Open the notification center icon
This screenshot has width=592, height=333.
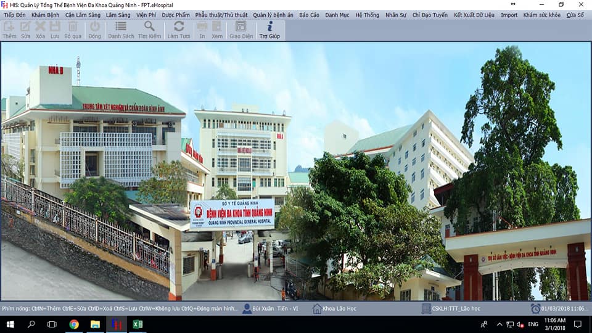[578, 324]
